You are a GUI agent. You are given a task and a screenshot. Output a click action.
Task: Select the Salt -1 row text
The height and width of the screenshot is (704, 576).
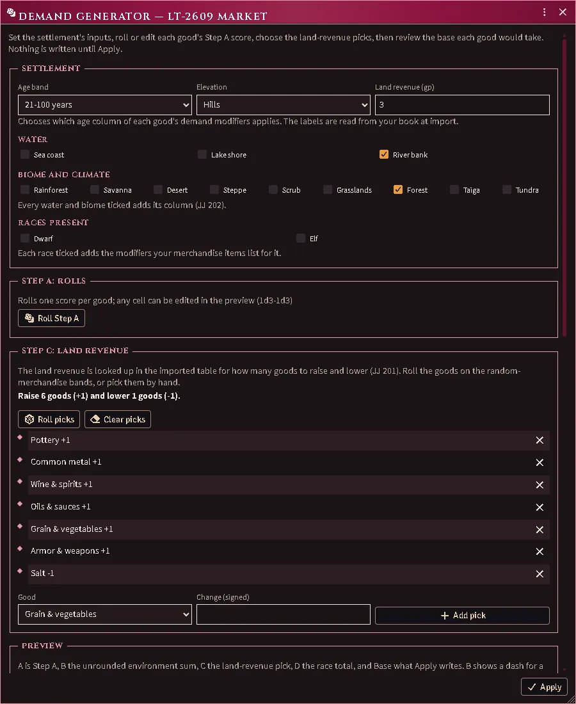pos(42,573)
